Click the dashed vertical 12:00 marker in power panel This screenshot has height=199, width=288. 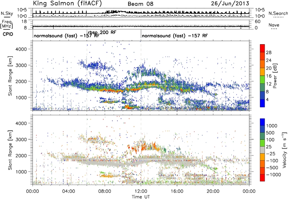(141, 75)
